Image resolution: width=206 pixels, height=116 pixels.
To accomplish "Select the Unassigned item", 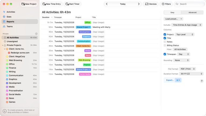I will coord(20,41).
